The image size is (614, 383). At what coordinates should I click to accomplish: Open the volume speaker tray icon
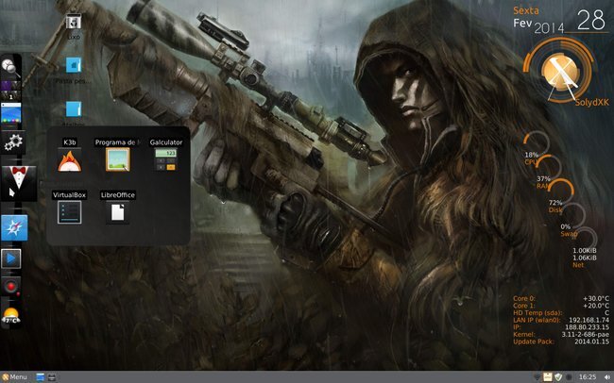click(607, 377)
